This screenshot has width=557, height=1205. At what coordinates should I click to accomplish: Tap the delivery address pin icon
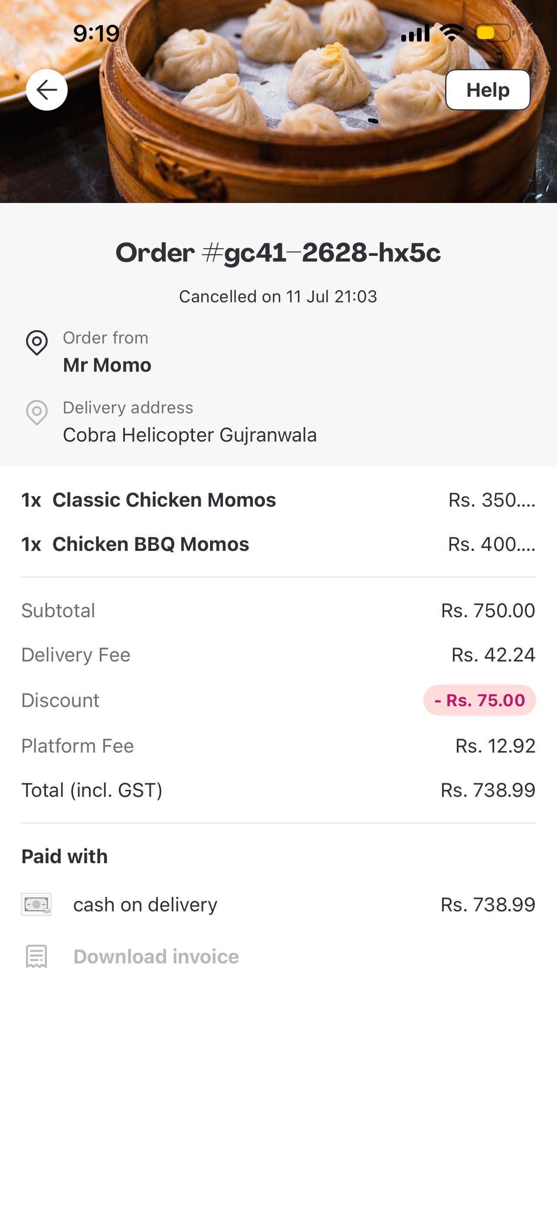[x=36, y=413]
